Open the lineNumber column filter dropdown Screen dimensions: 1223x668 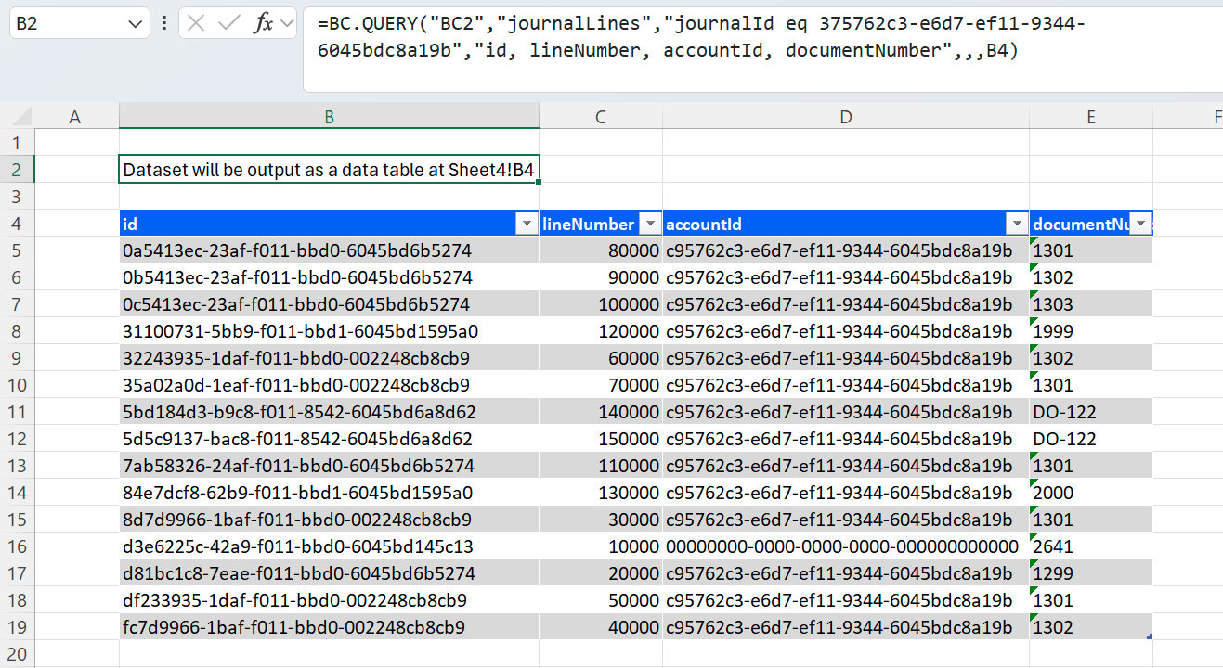650,224
